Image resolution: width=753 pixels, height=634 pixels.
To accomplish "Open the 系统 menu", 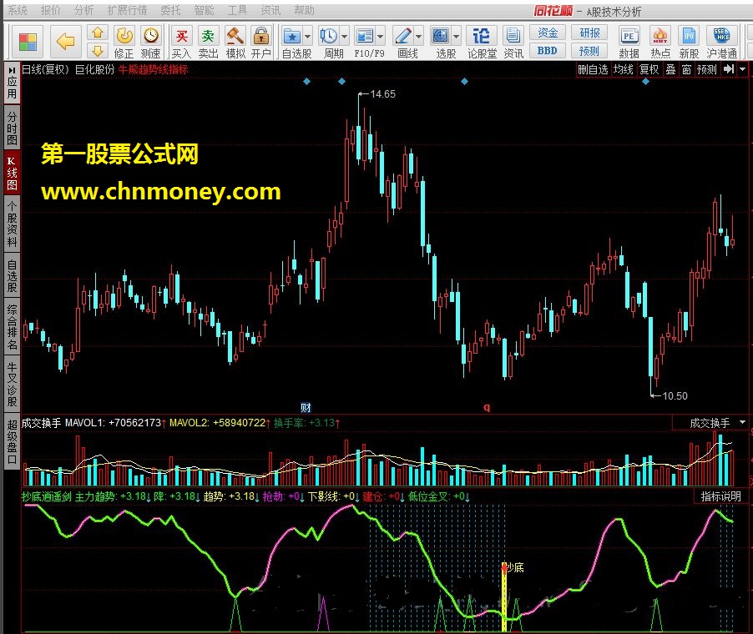I will pyautogui.click(x=18, y=10).
